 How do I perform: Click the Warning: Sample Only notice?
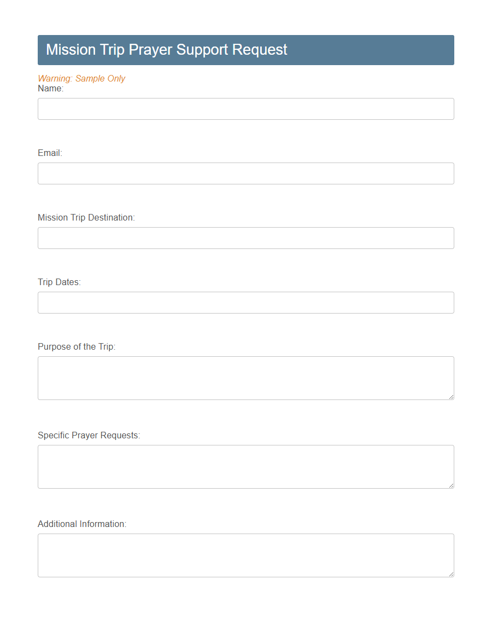click(x=81, y=78)
